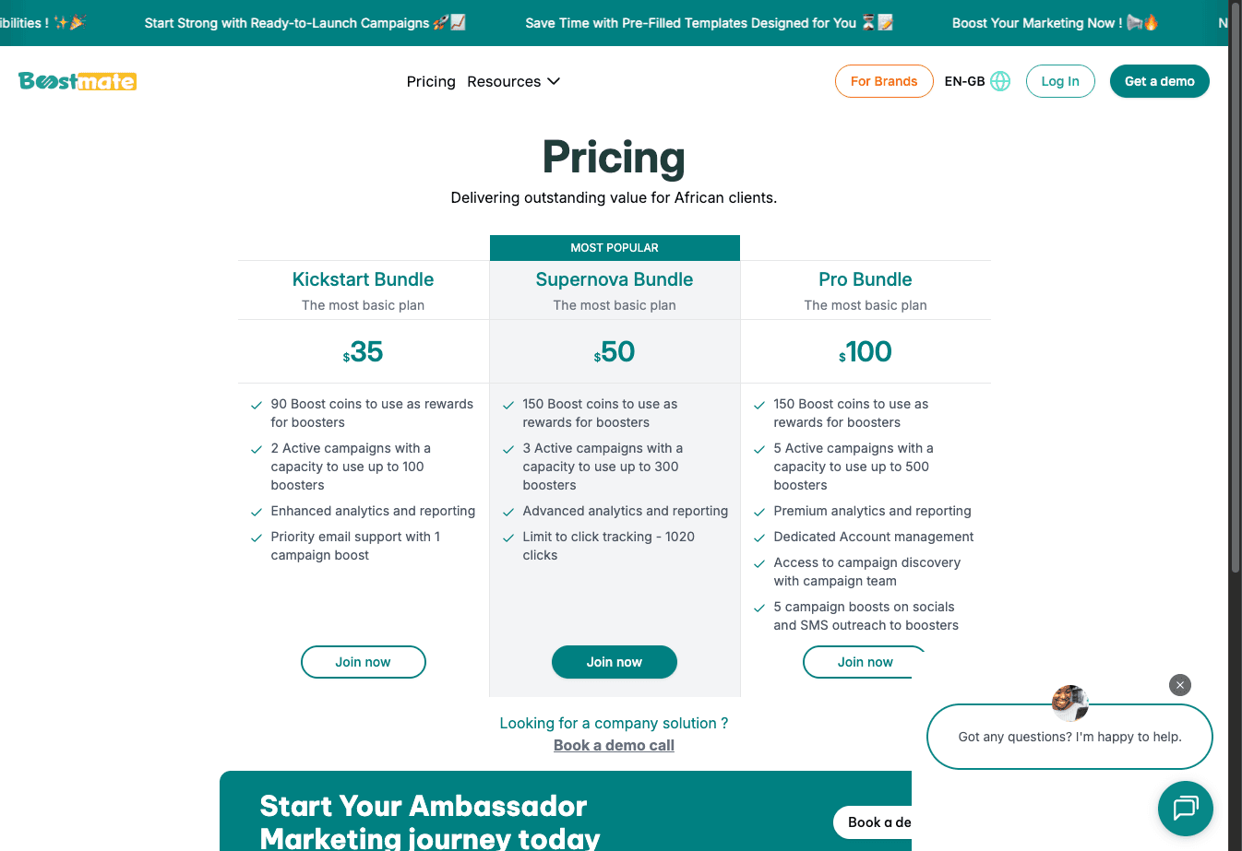The width and height of the screenshot is (1242, 851).
Task: Click the chat agent avatar photo
Action: pyautogui.click(x=1069, y=703)
